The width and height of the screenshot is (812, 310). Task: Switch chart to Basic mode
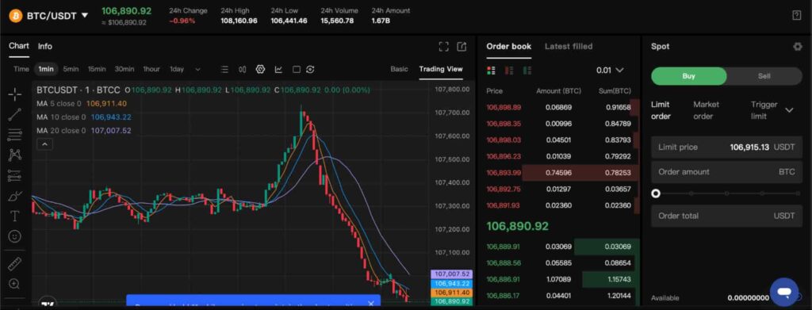tap(400, 69)
